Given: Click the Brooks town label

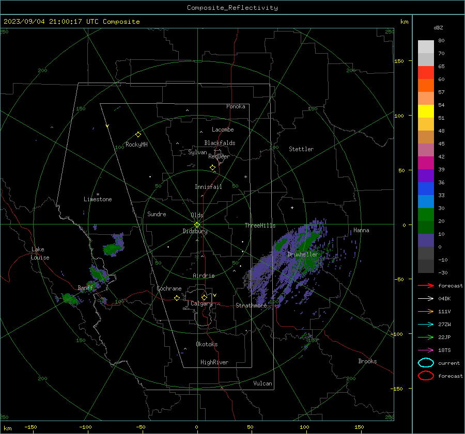Looking at the screenshot, I should [367, 361].
